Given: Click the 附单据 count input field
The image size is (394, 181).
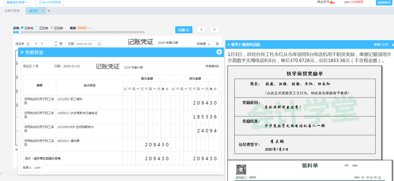Looking at the screenshot, I should point(210,44).
